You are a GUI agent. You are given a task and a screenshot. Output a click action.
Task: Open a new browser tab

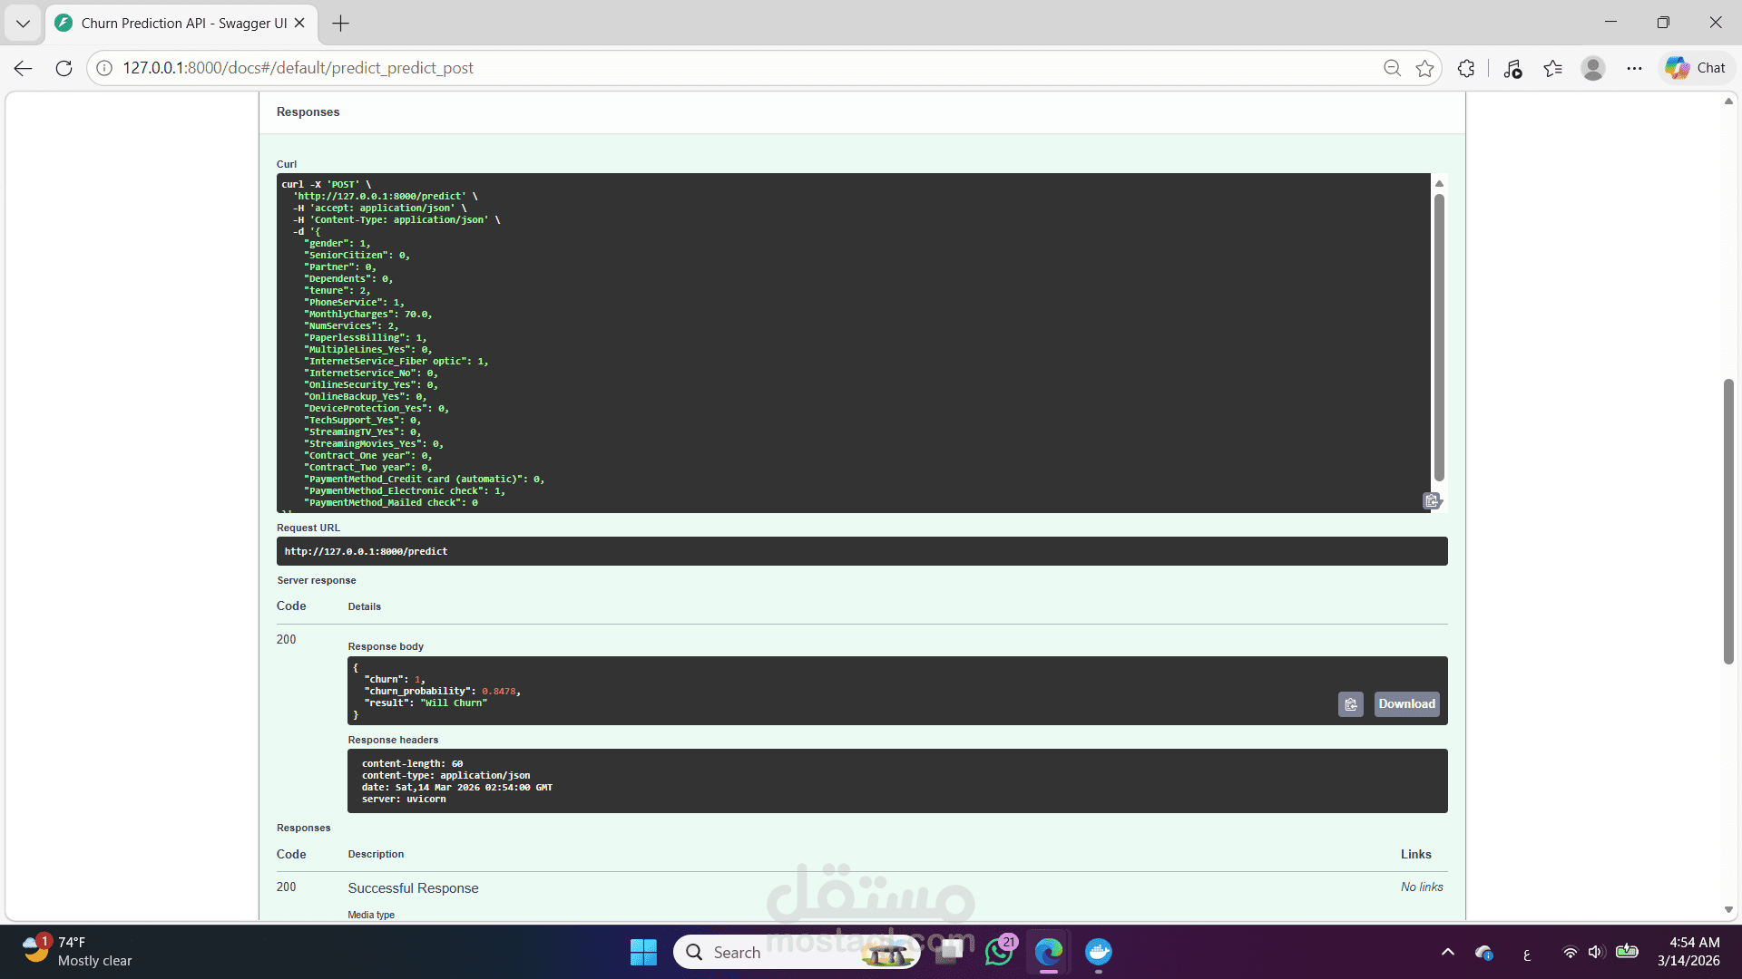click(x=340, y=24)
